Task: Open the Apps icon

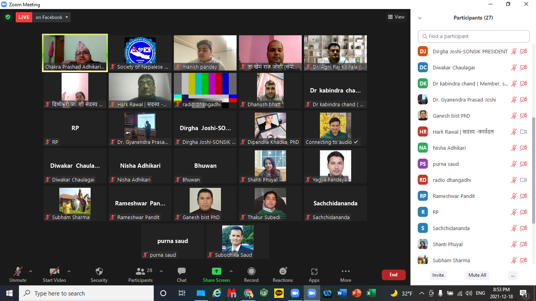Action: [x=314, y=272]
